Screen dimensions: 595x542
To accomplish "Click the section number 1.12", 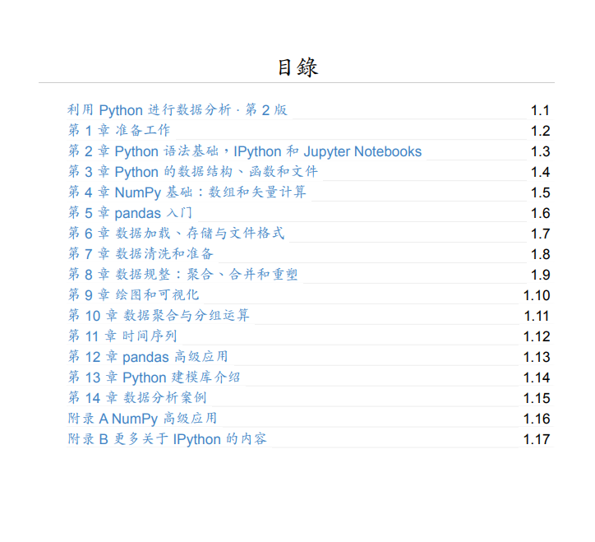I will coord(537,336).
